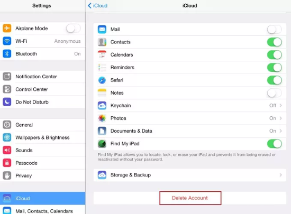Tap Wallpapers & Brightness label
Image resolution: width=291 pixels, height=214 pixels.
click(x=42, y=137)
